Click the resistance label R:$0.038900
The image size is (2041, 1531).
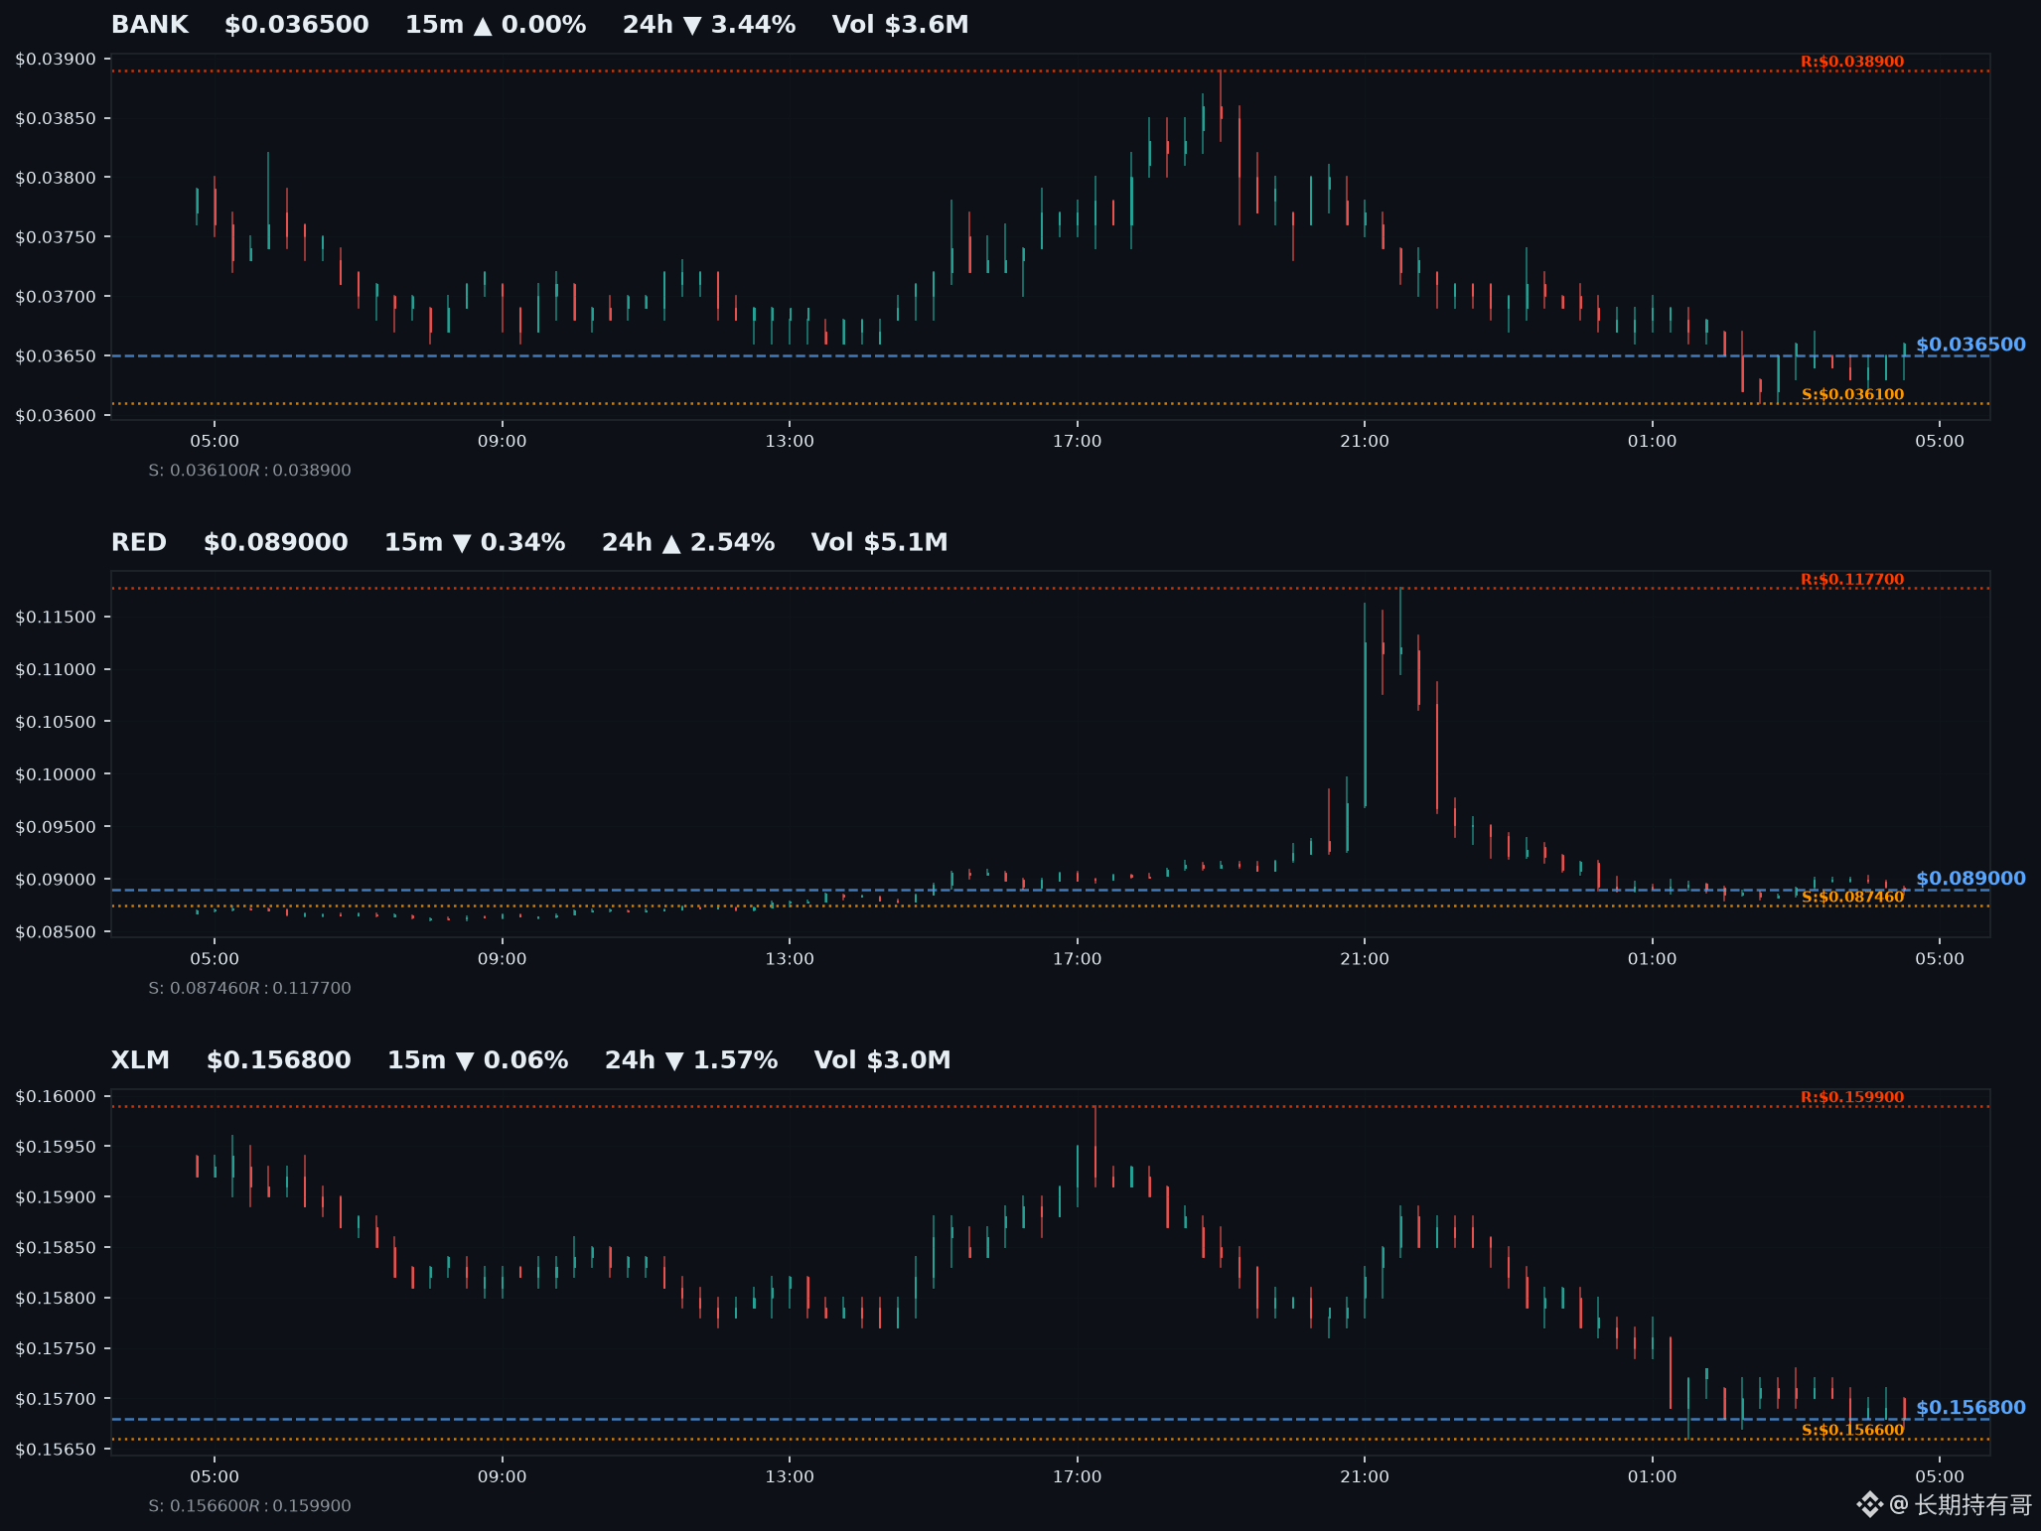click(1852, 62)
